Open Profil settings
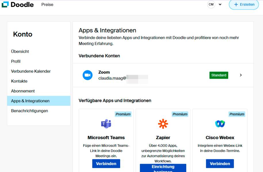 tap(16, 61)
